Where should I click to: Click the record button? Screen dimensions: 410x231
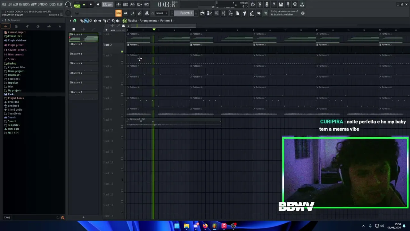[98, 4]
